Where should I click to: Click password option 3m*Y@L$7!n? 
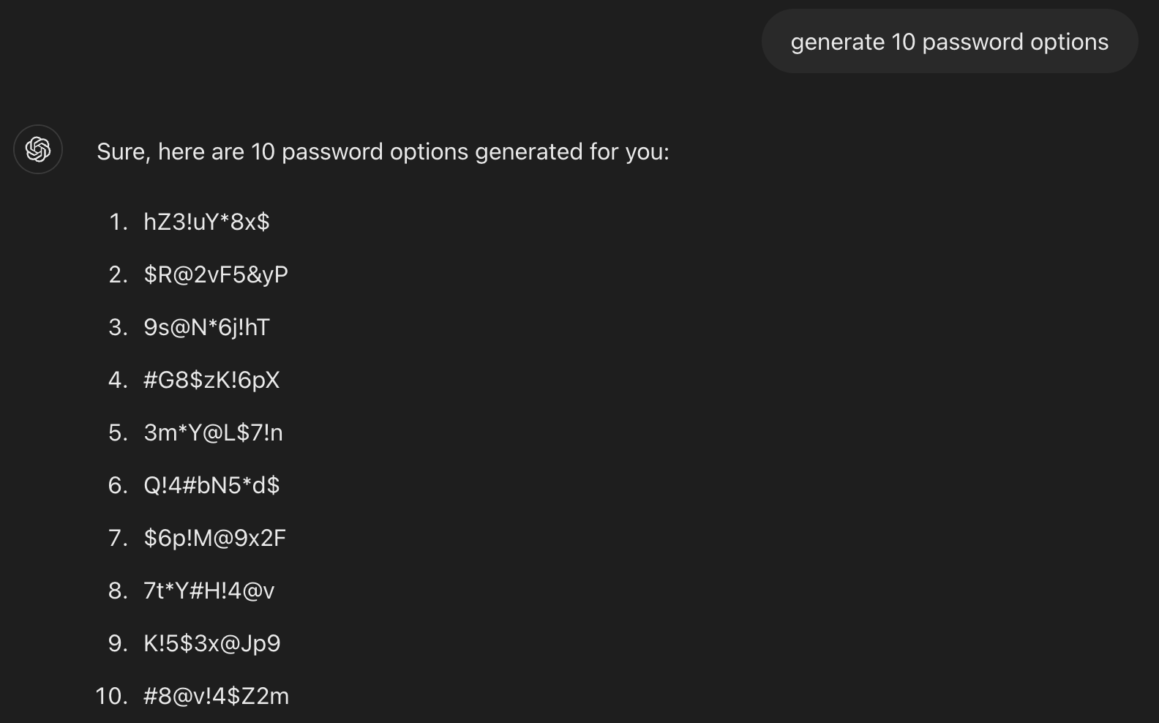(213, 432)
